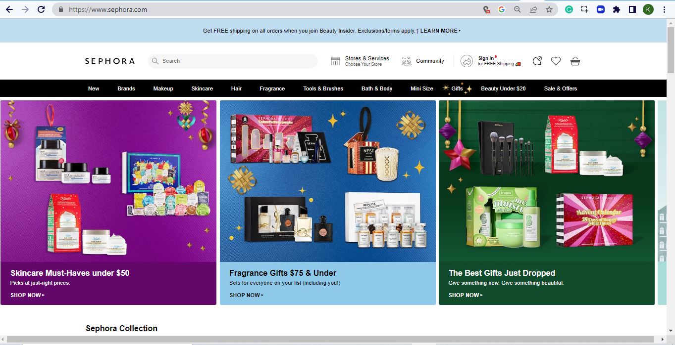Expand the Skincare navigation menu

(202, 88)
